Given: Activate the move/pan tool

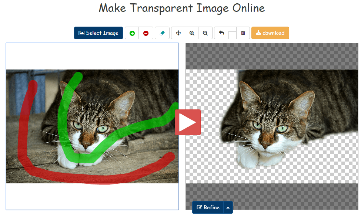Looking at the screenshot, I should coord(178,33).
